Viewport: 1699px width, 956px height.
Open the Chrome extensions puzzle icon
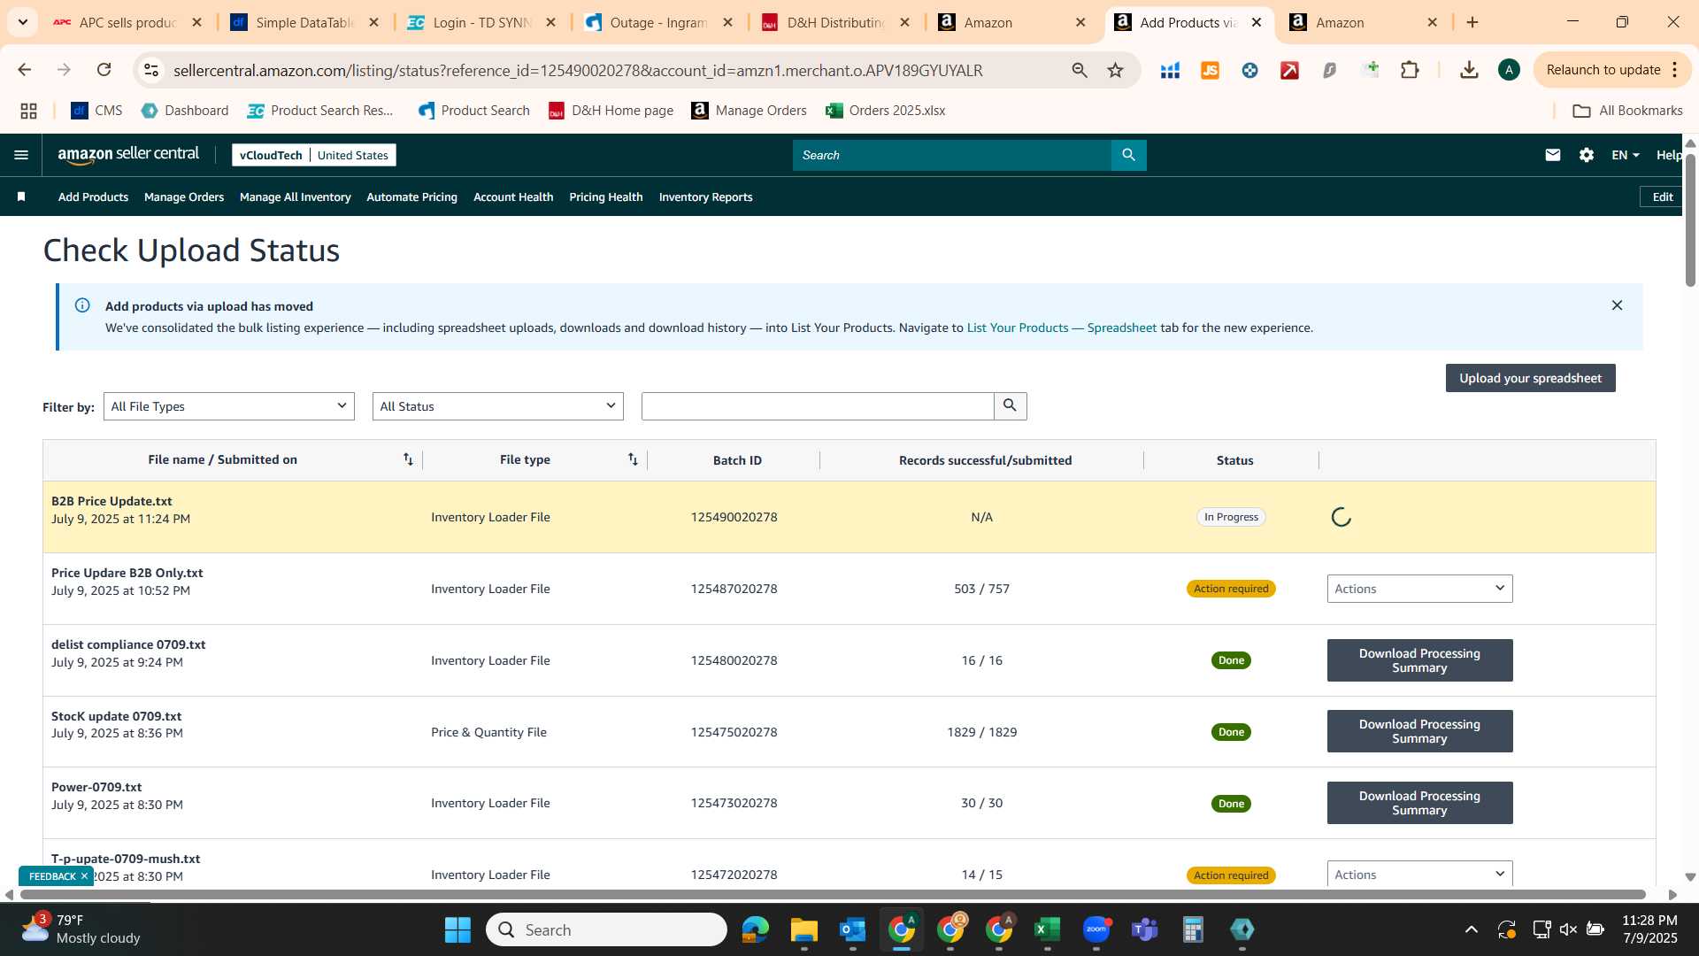[x=1410, y=70]
